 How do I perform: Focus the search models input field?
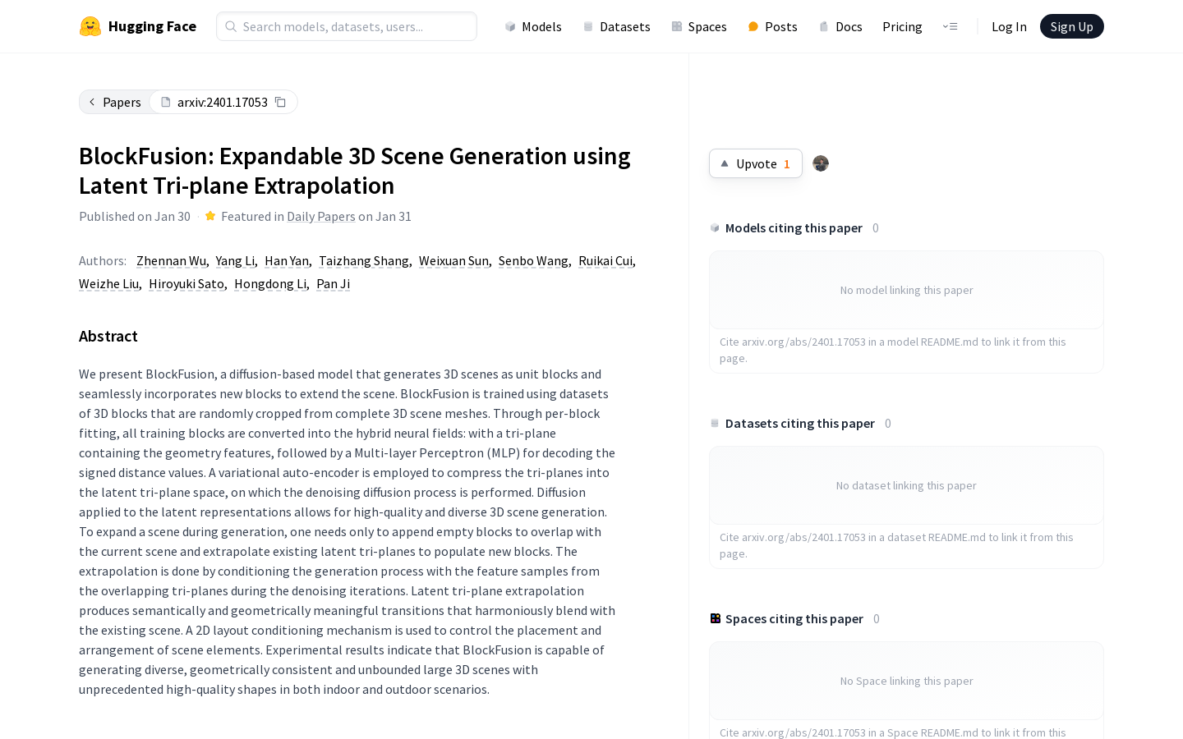(x=347, y=26)
